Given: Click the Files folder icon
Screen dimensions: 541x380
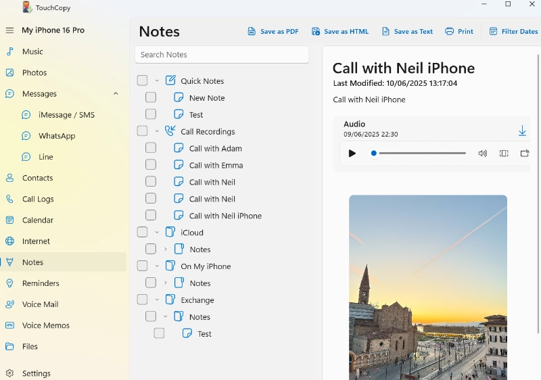Looking at the screenshot, I should click(x=10, y=346).
